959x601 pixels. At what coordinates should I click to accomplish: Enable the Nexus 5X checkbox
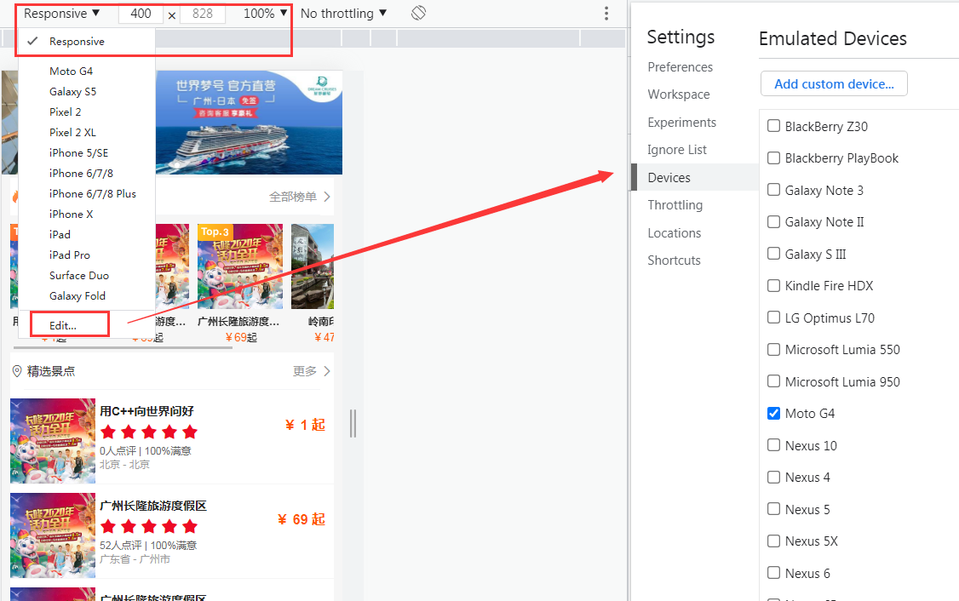pyautogui.click(x=773, y=541)
